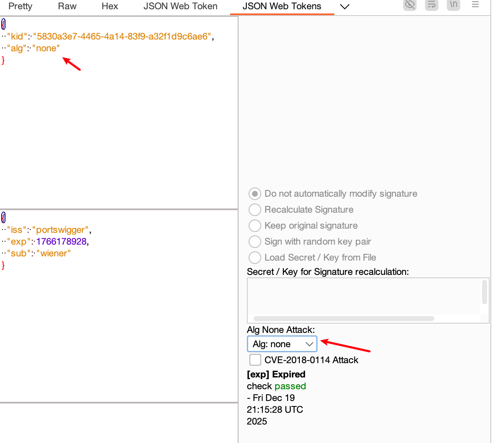Image resolution: width=493 pixels, height=443 pixels.
Task: Select the Recalculate Signature radio button
Action: 255,210
